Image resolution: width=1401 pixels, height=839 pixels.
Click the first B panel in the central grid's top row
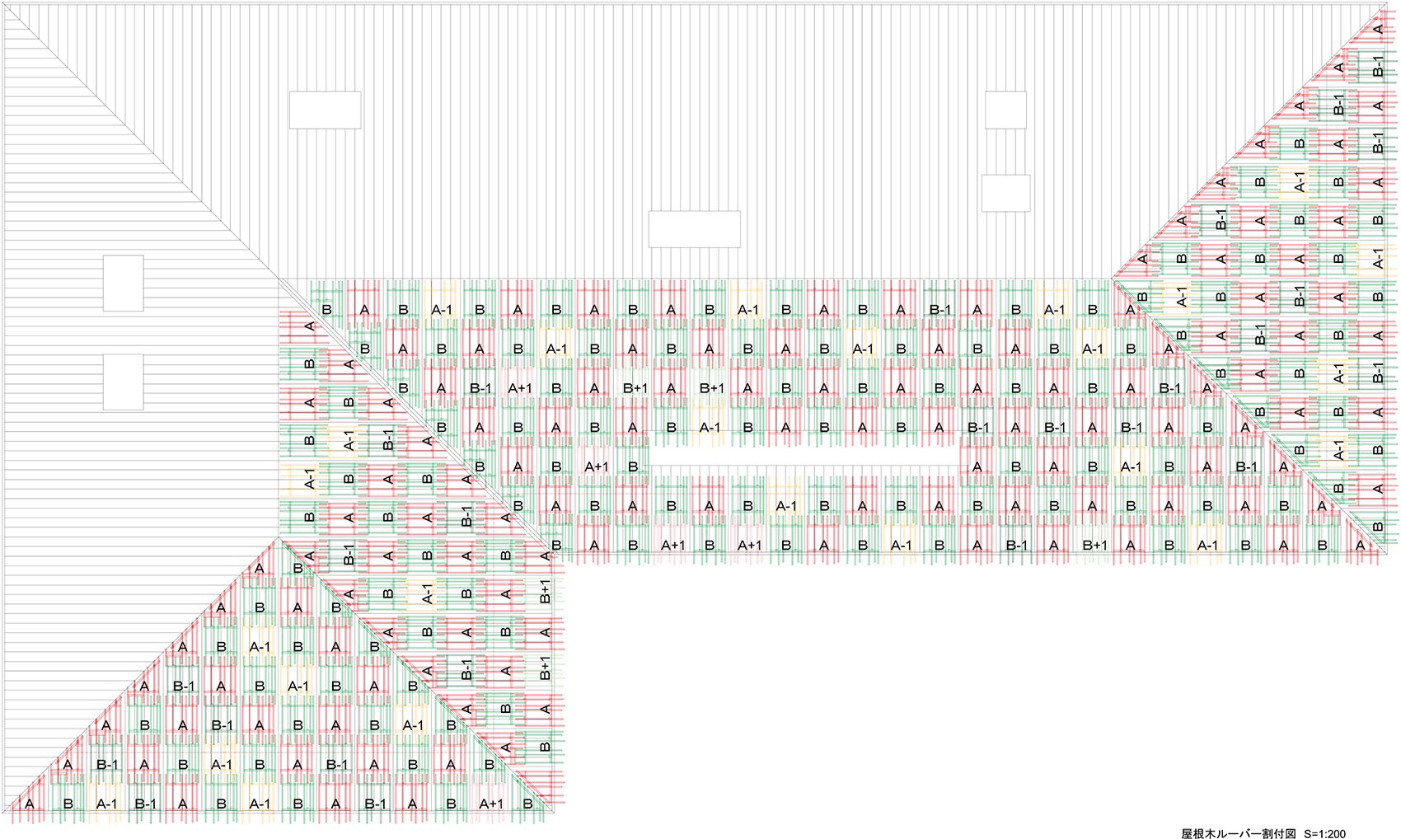[x=326, y=310]
